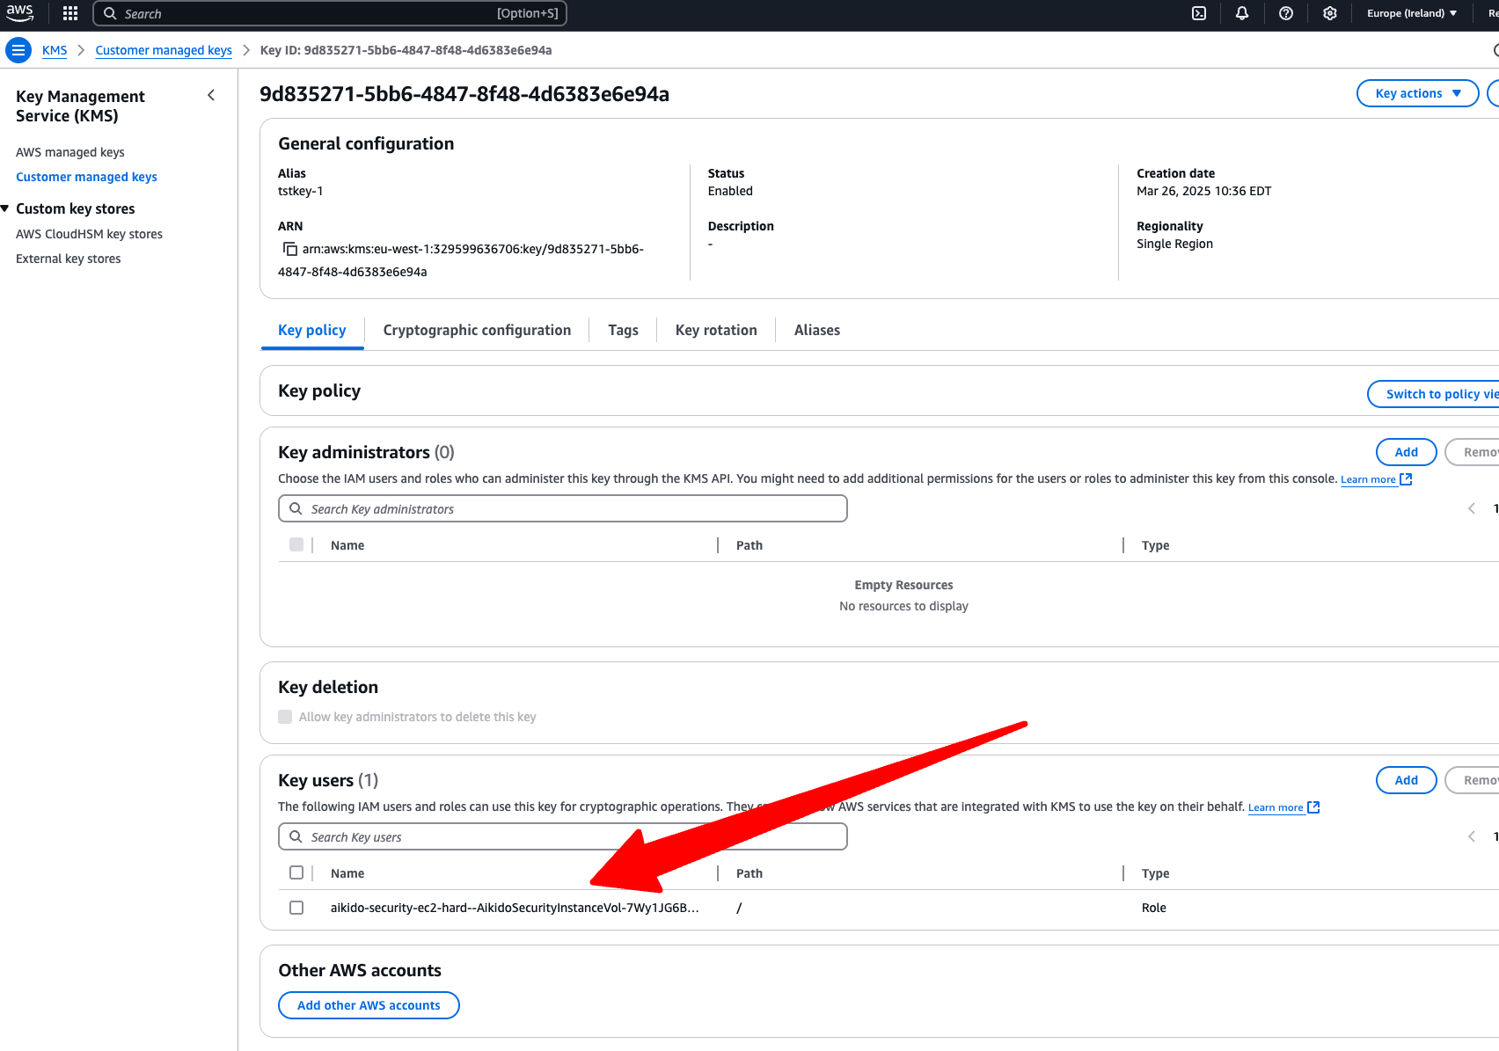Go to Customer managed keys breadcrumb
The image size is (1499, 1051).
coord(164,50)
